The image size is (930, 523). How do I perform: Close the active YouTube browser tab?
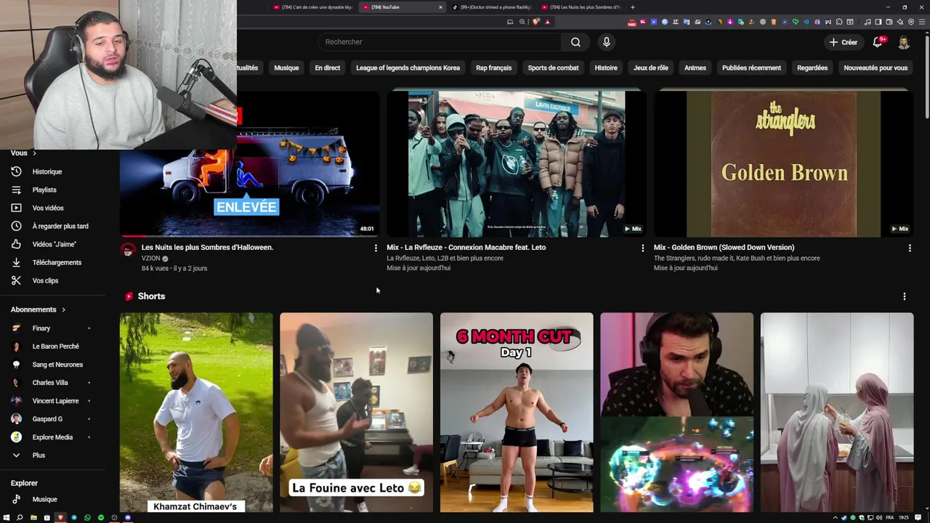coord(440,7)
